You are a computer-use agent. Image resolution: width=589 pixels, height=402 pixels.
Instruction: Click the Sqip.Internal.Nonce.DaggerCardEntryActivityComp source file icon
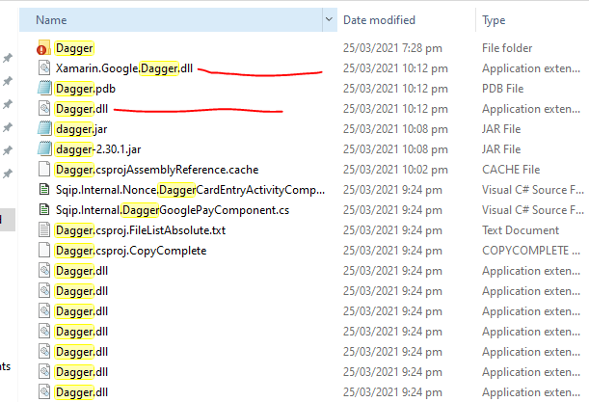44,190
